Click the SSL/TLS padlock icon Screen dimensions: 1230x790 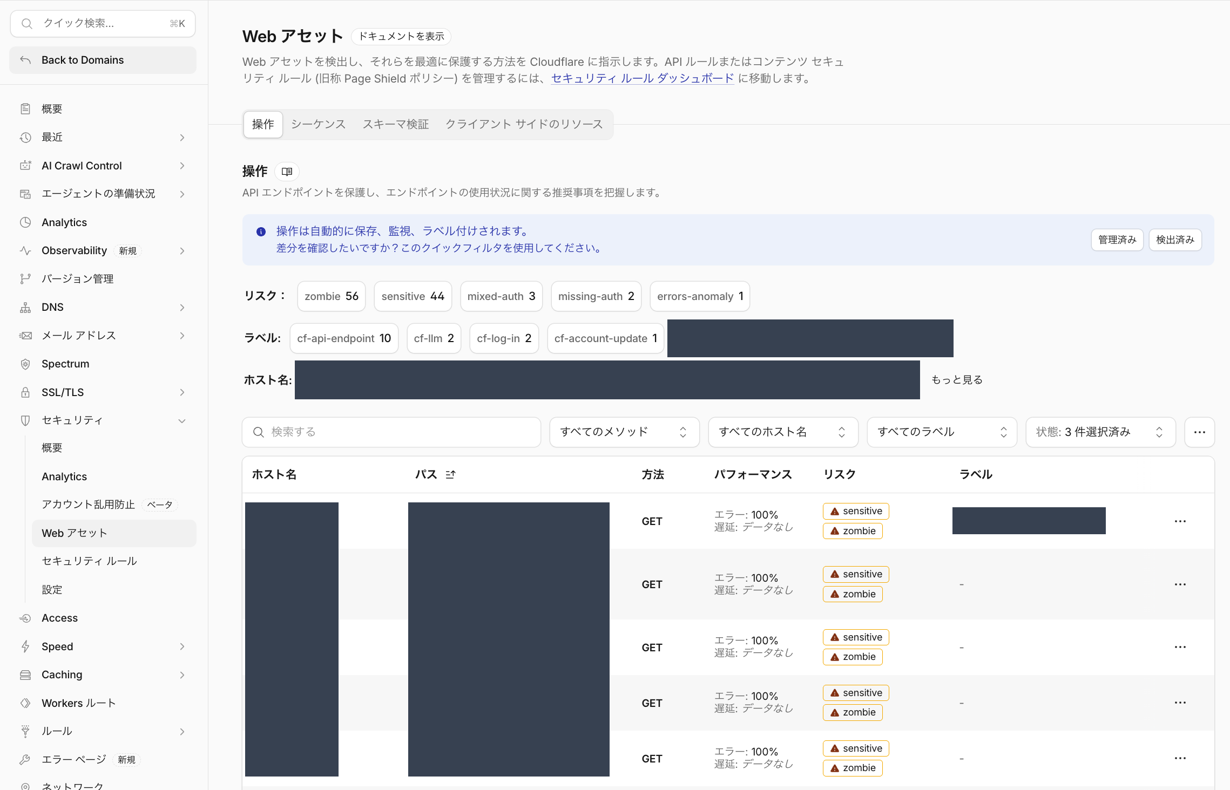pos(25,392)
